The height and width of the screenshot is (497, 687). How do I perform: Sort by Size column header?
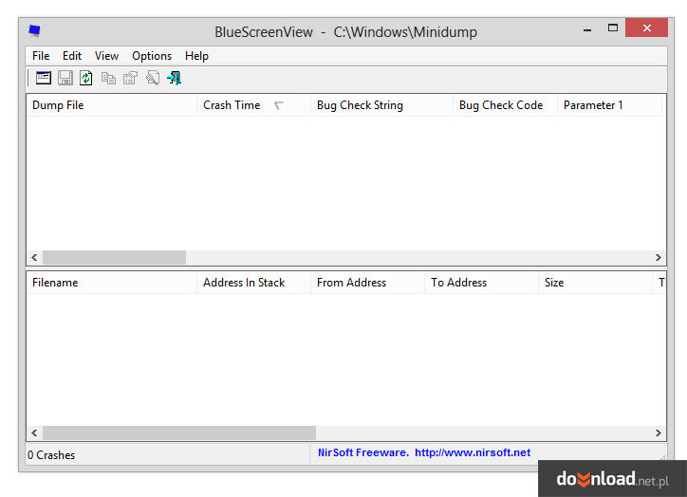595,283
